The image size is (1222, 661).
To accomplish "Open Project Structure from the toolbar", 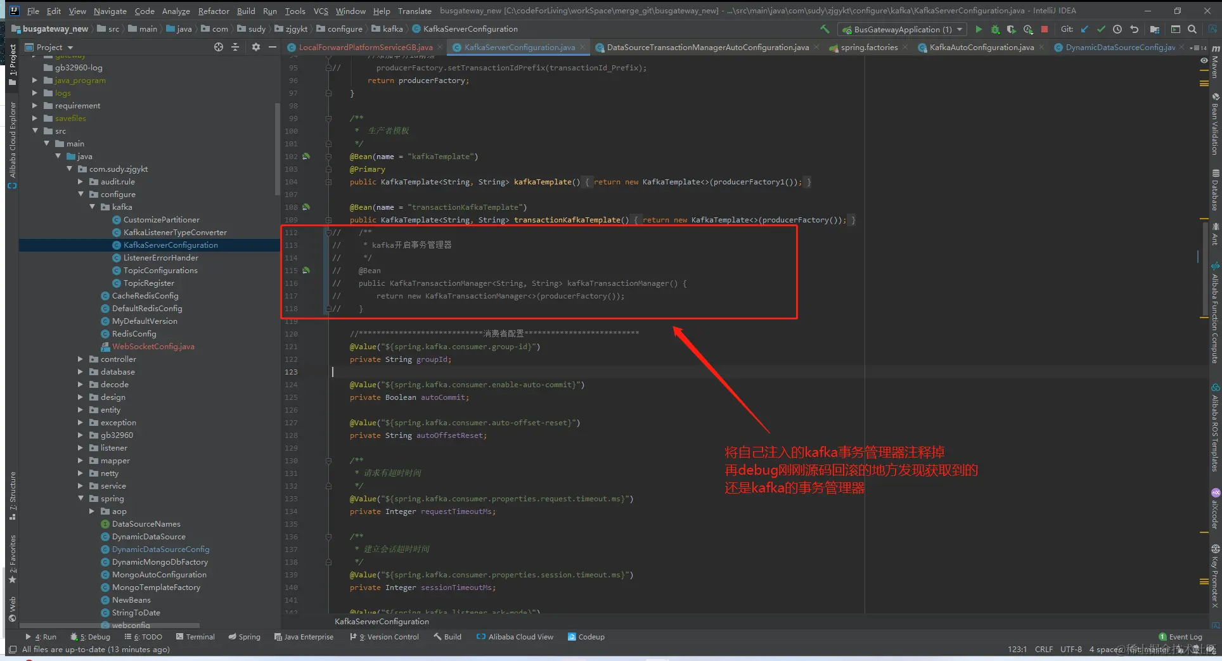I will [x=1155, y=29].
